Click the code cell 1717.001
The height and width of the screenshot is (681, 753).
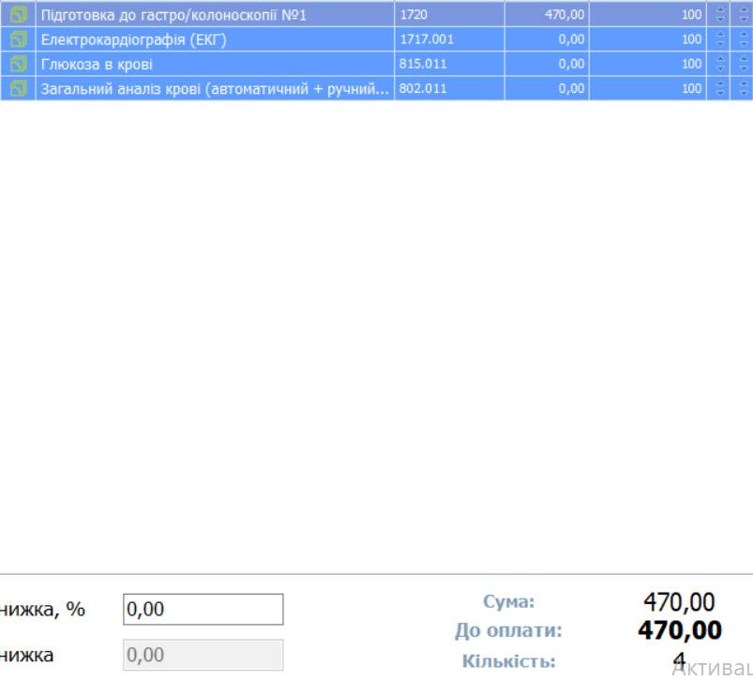[x=449, y=38]
